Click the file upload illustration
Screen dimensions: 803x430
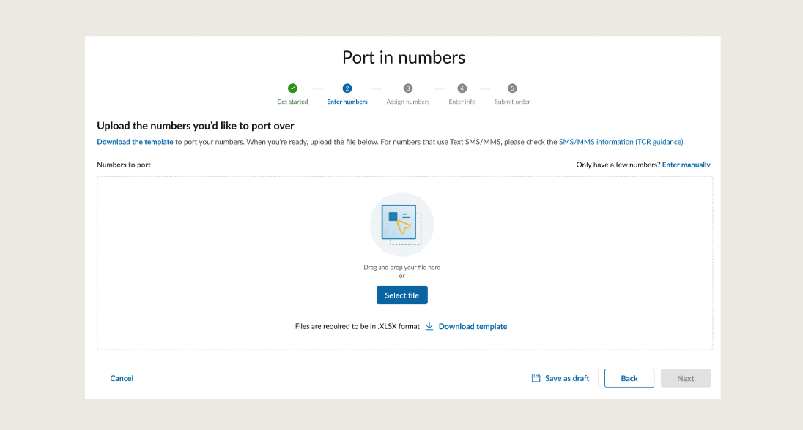(x=401, y=224)
